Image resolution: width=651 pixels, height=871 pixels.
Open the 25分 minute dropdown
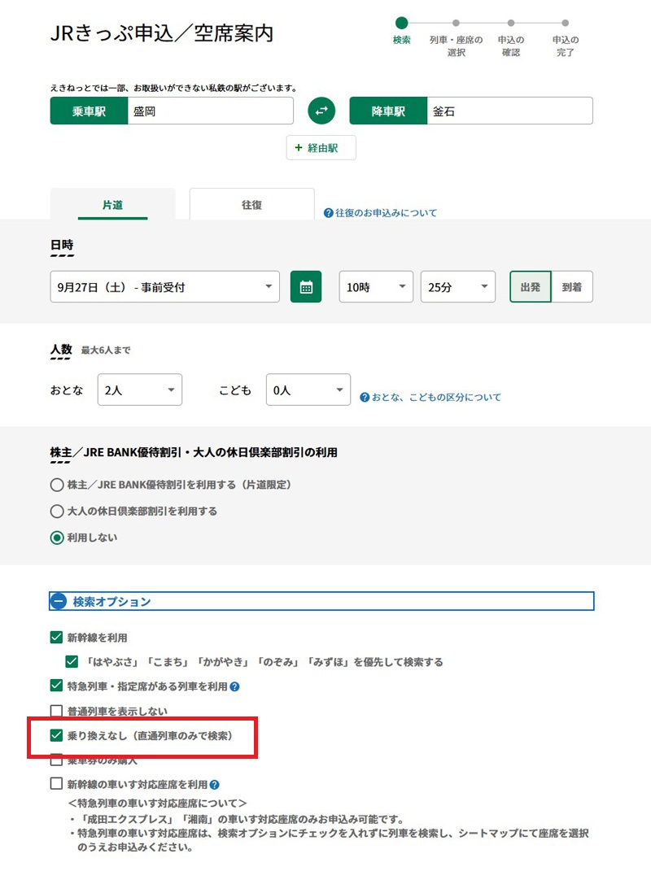tap(457, 287)
